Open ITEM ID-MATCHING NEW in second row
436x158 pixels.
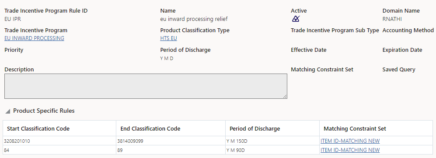tap(350, 150)
